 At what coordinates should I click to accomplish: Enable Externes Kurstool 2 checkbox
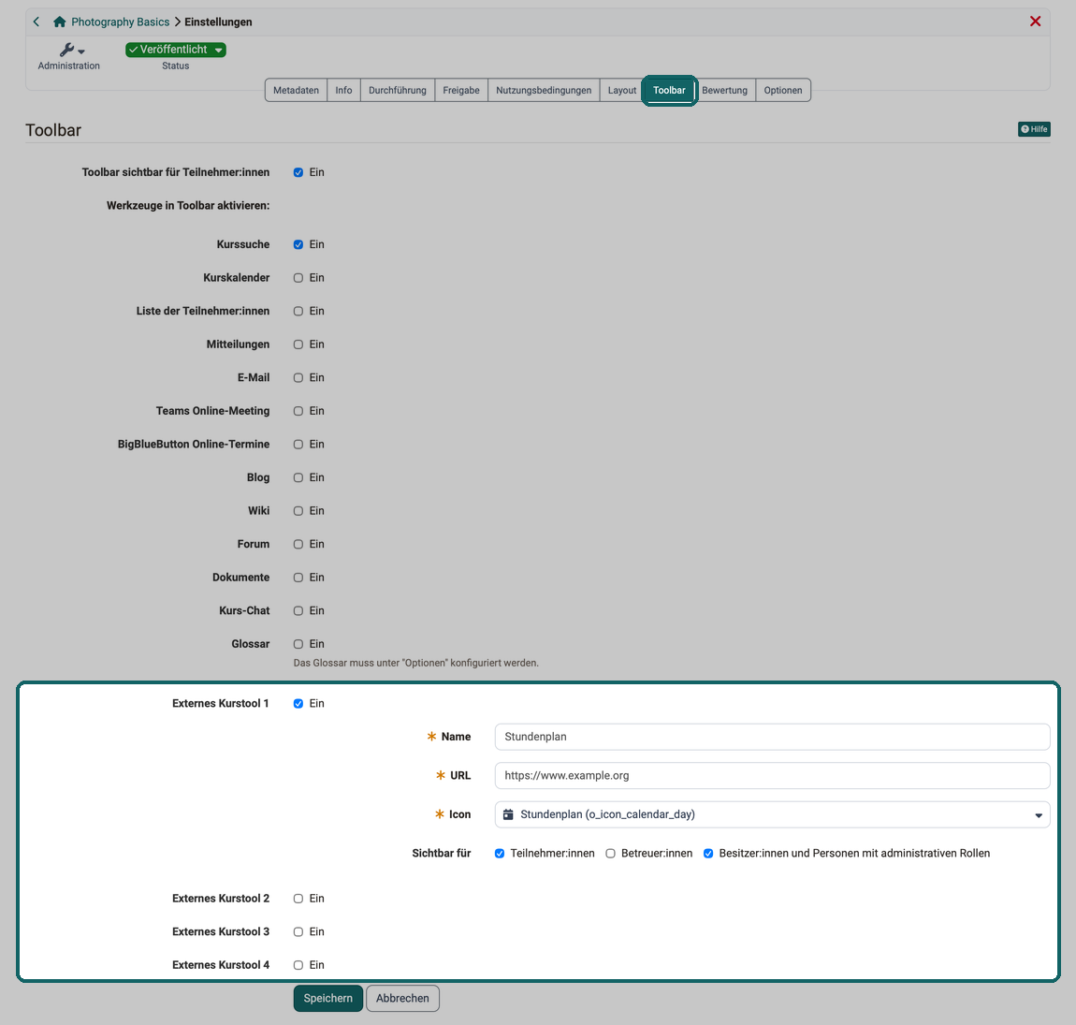pos(298,899)
